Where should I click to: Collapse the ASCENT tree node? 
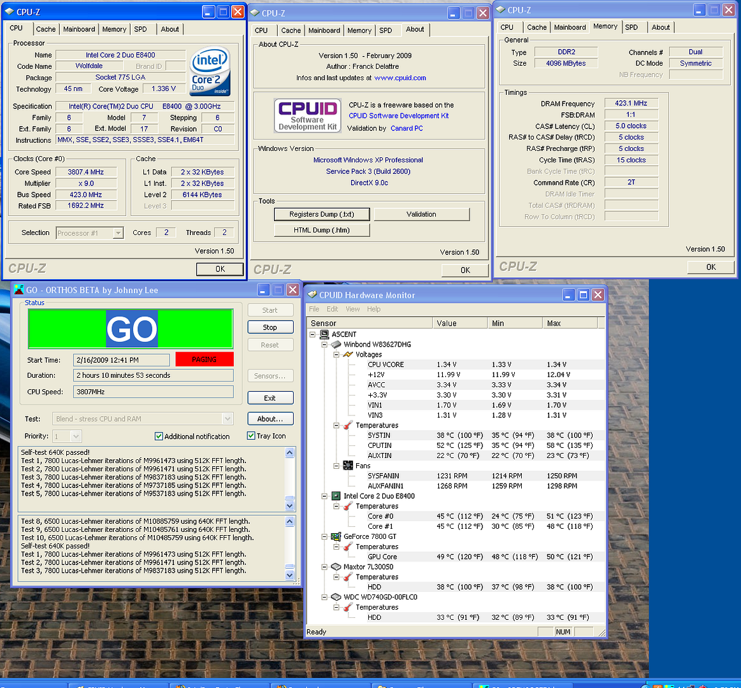312,334
